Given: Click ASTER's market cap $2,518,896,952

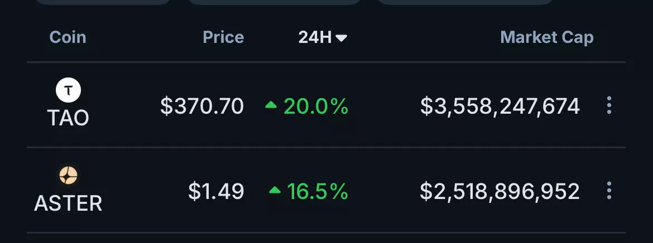Looking at the screenshot, I should 500,191.
